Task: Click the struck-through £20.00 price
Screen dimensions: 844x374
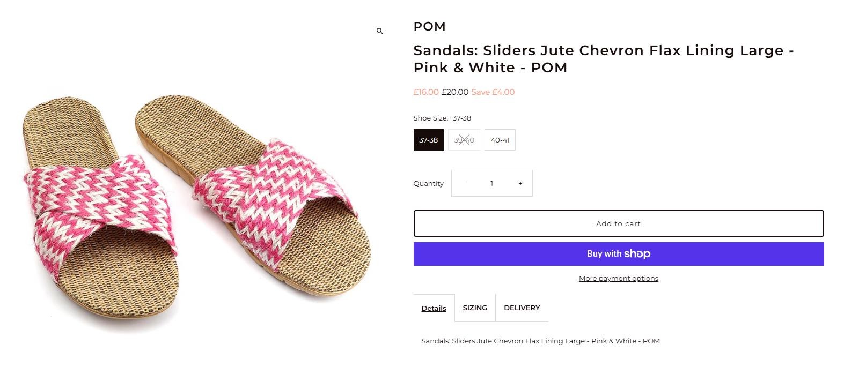Action: (454, 92)
